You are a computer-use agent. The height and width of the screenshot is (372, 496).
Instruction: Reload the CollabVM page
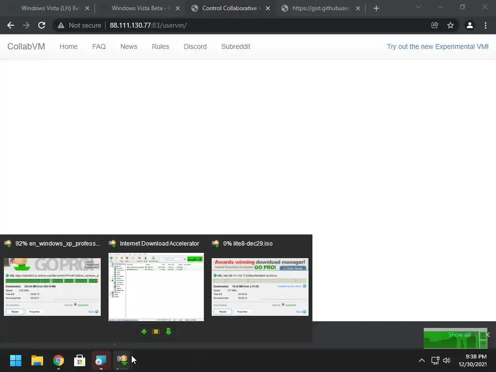point(42,25)
